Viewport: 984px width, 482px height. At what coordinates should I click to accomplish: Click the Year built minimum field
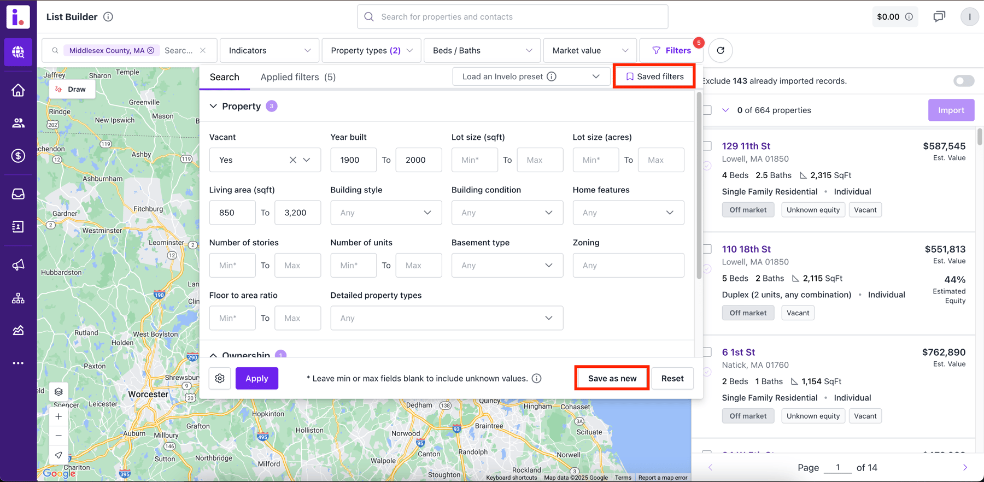click(x=354, y=160)
